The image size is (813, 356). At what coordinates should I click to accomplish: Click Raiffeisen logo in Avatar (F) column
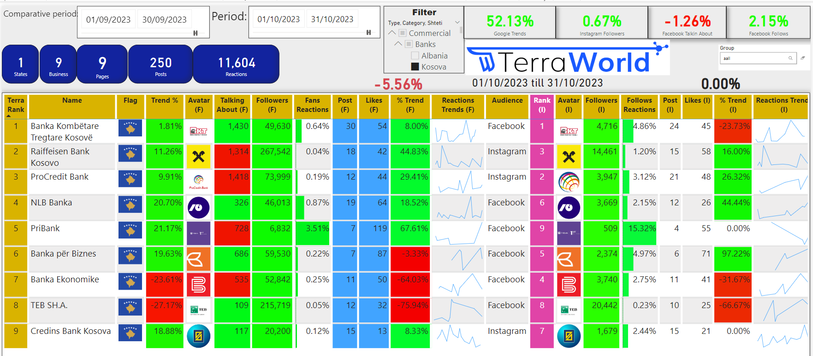click(199, 157)
